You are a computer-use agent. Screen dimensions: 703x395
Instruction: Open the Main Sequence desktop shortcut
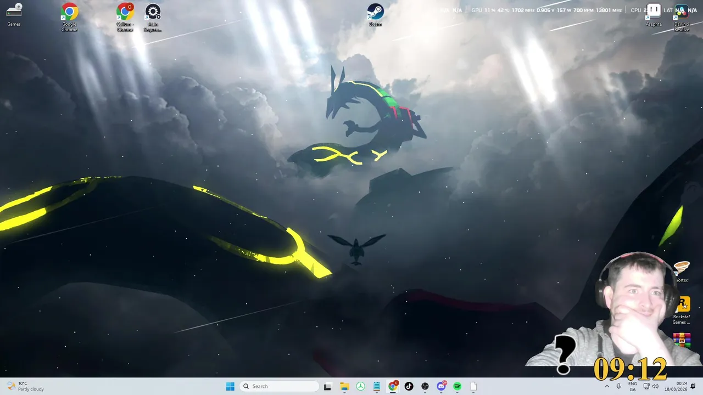(x=153, y=18)
